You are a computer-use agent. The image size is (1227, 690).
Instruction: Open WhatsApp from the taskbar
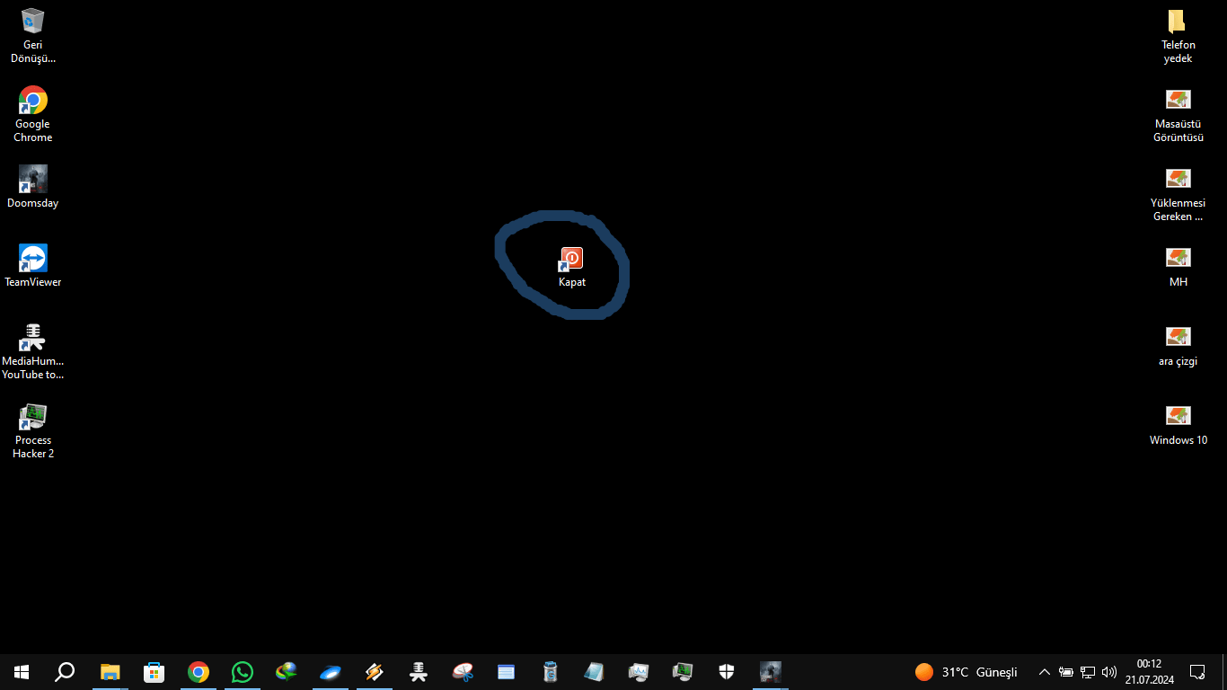pyautogui.click(x=242, y=672)
